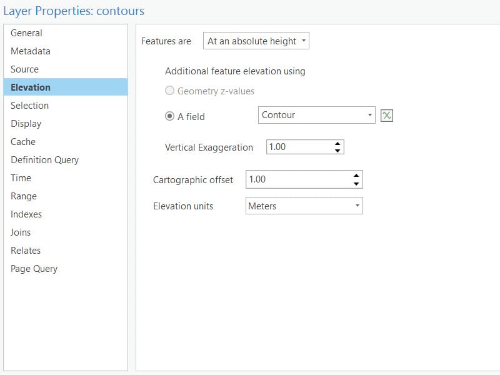This screenshot has width=500, height=375.
Task: Switch to the Range page
Action: pyautogui.click(x=23, y=196)
